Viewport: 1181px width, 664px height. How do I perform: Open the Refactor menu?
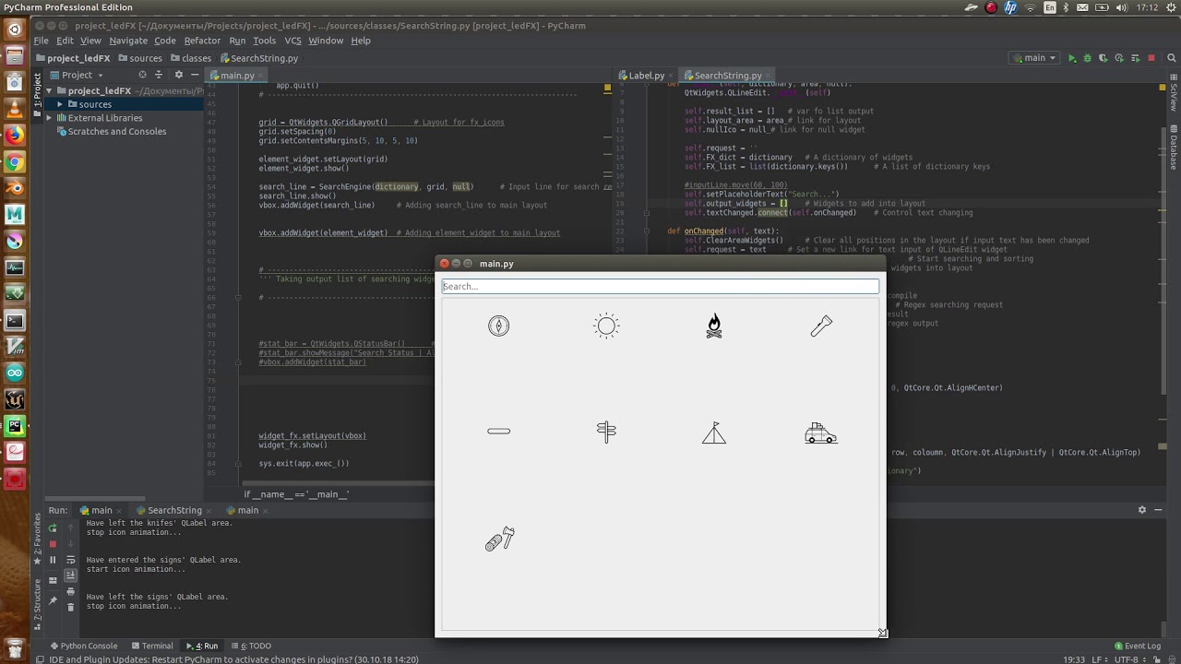(202, 41)
